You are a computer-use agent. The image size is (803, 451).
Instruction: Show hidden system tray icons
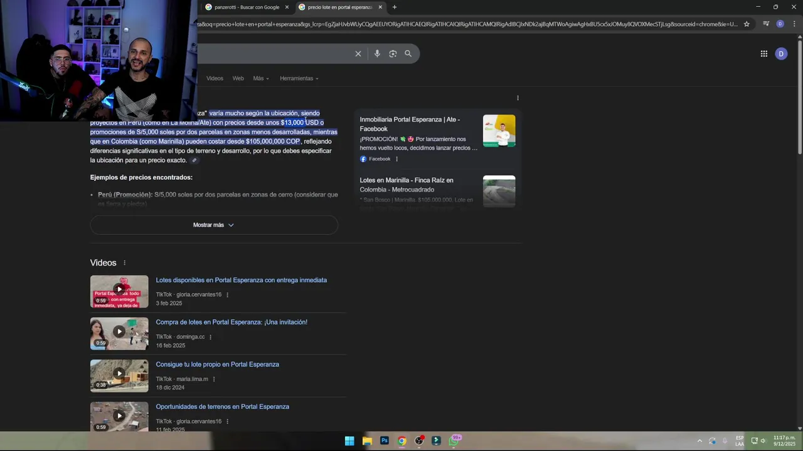[699, 441]
